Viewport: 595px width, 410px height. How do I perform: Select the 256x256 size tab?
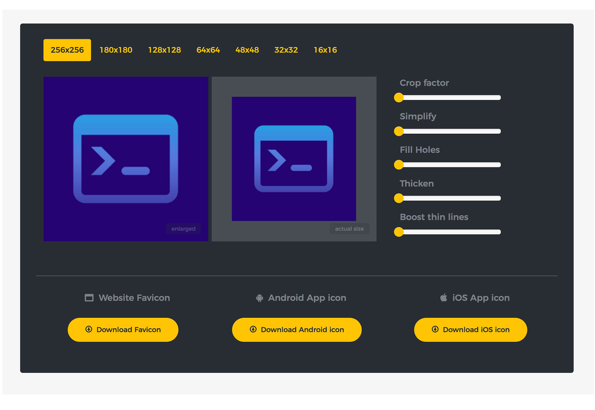(67, 50)
